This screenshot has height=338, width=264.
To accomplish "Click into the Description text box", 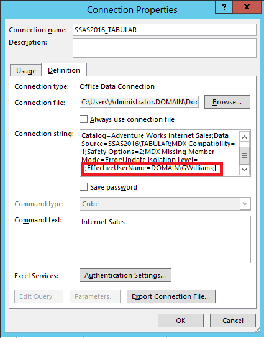I will (165, 48).
